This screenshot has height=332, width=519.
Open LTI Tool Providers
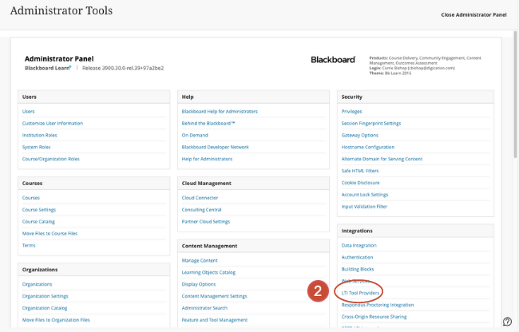click(360, 293)
